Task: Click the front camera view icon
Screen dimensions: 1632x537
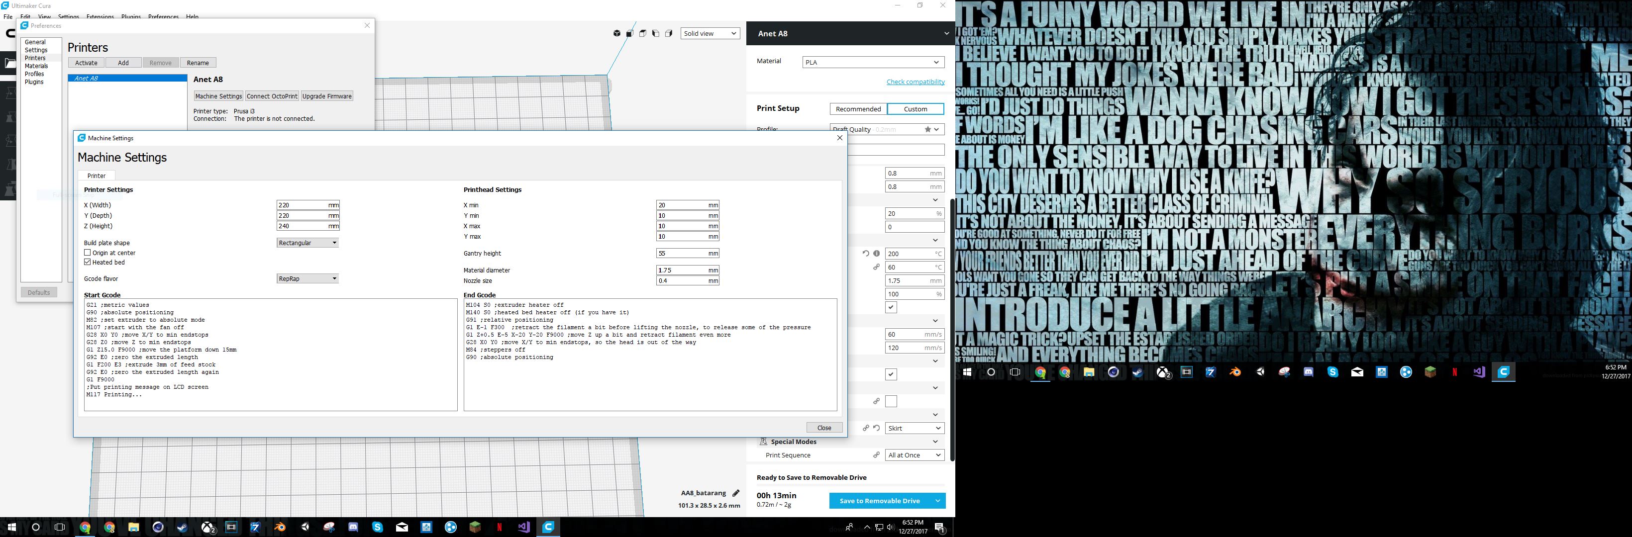Action: pyautogui.click(x=629, y=34)
